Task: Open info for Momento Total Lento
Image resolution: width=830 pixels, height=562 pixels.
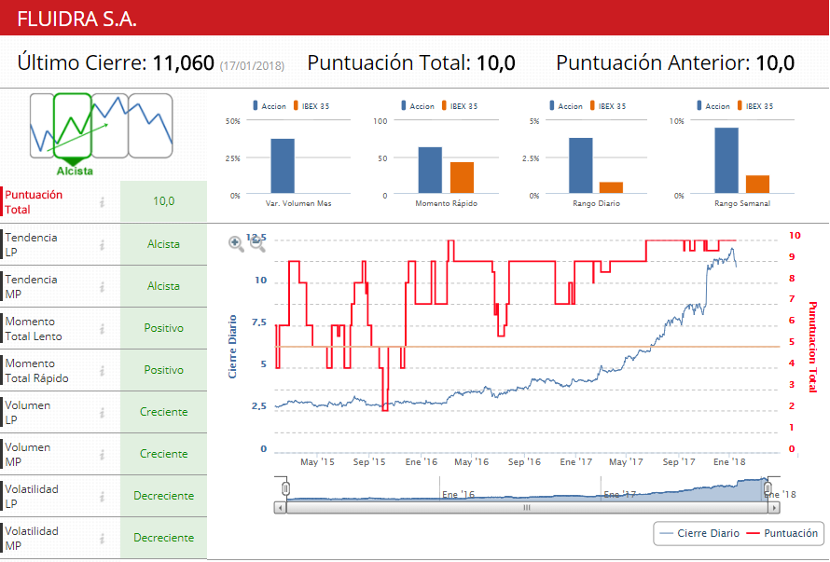Action: (103, 328)
